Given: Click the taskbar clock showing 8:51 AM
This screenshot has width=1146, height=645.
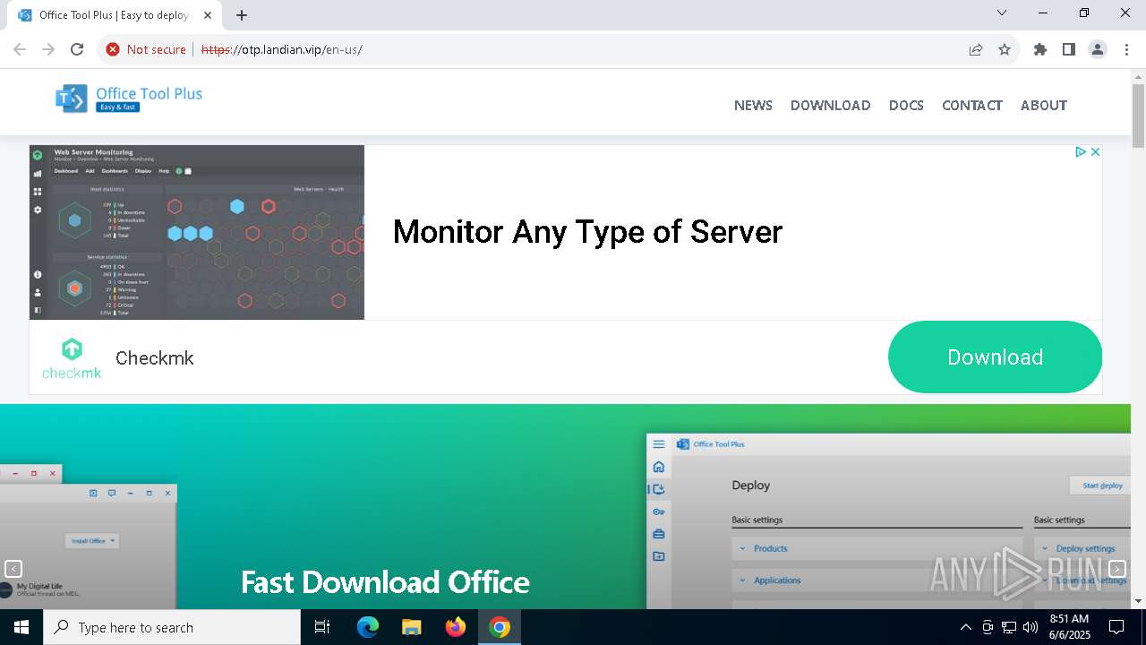Looking at the screenshot, I should tap(1069, 627).
